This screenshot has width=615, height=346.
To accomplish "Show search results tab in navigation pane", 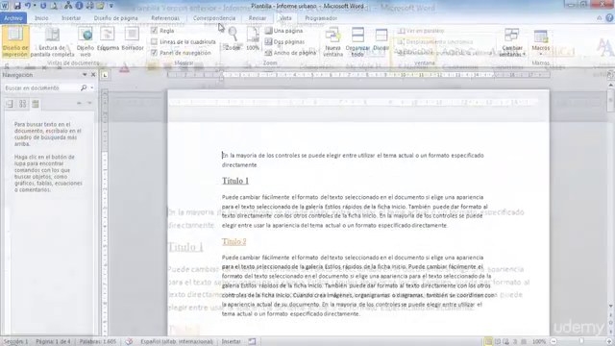I will [x=36, y=104].
